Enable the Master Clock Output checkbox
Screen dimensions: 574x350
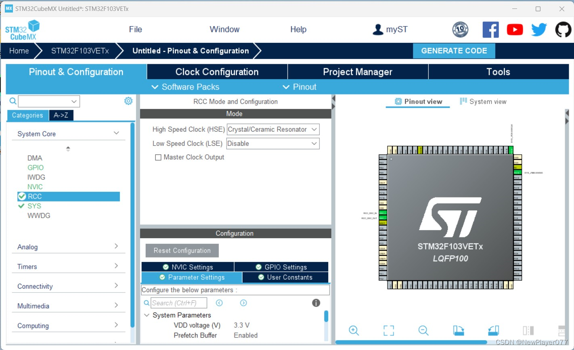coord(158,157)
